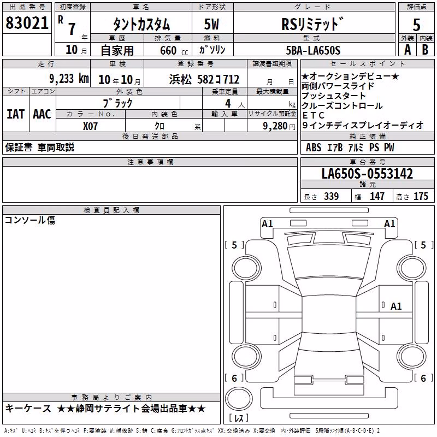Click fuel type ガソリン
The width and height of the screenshot is (437, 437).
212,50
